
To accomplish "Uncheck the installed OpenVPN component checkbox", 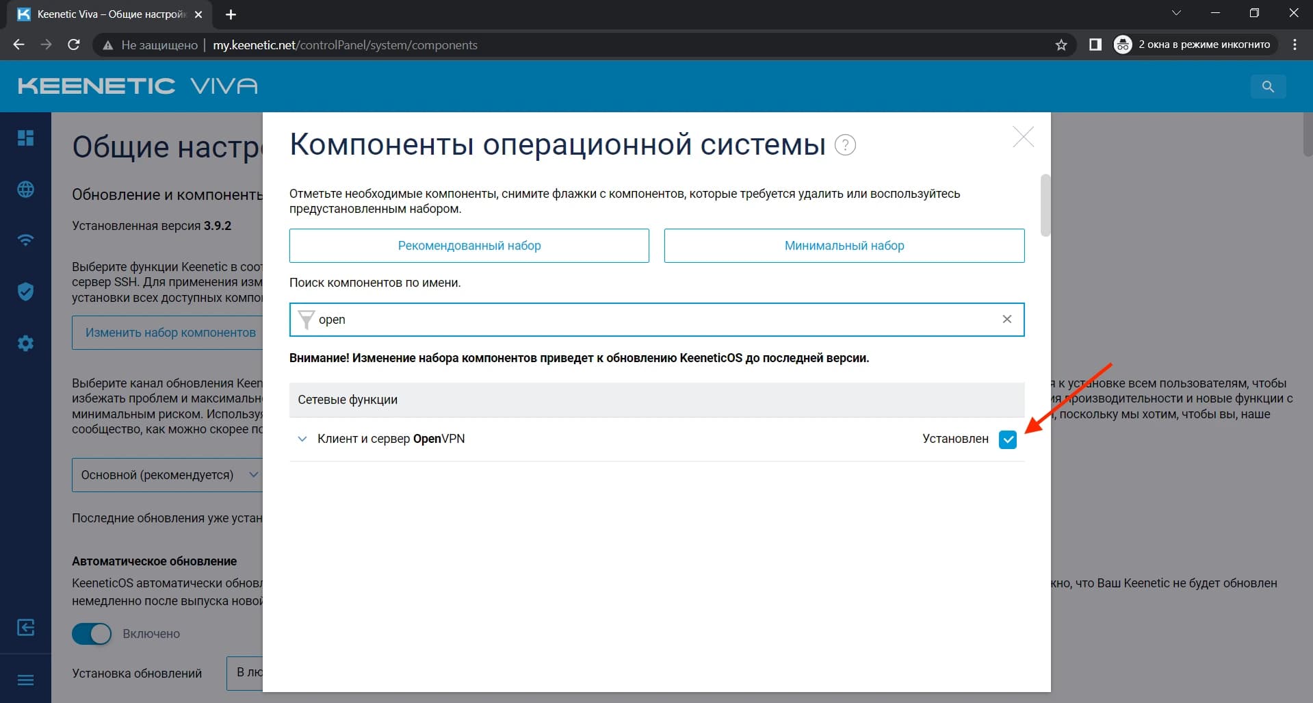I will click(1007, 439).
